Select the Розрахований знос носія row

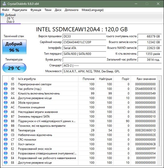(80, 149)
